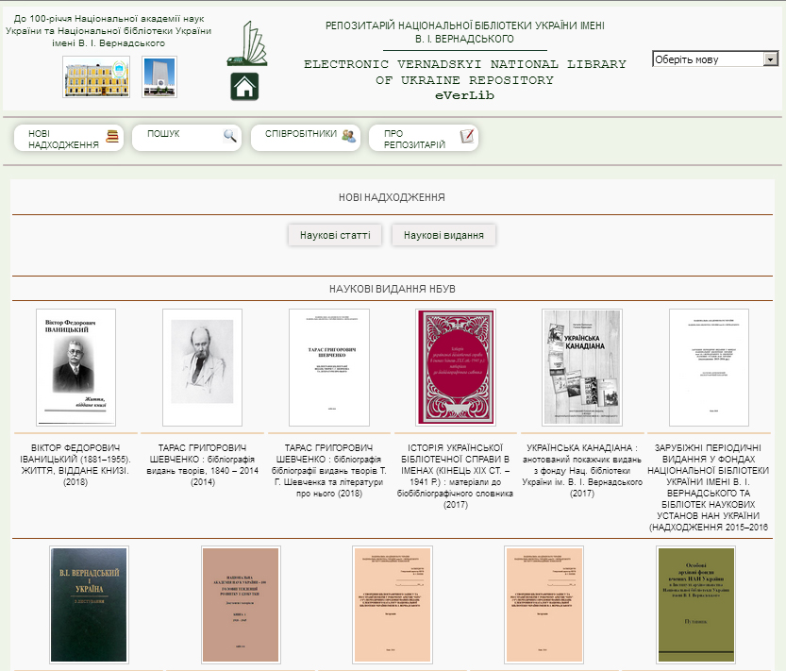This screenshot has height=671, width=786.
Task: Open the Оберіть мову language dropdown
Action: (x=714, y=59)
